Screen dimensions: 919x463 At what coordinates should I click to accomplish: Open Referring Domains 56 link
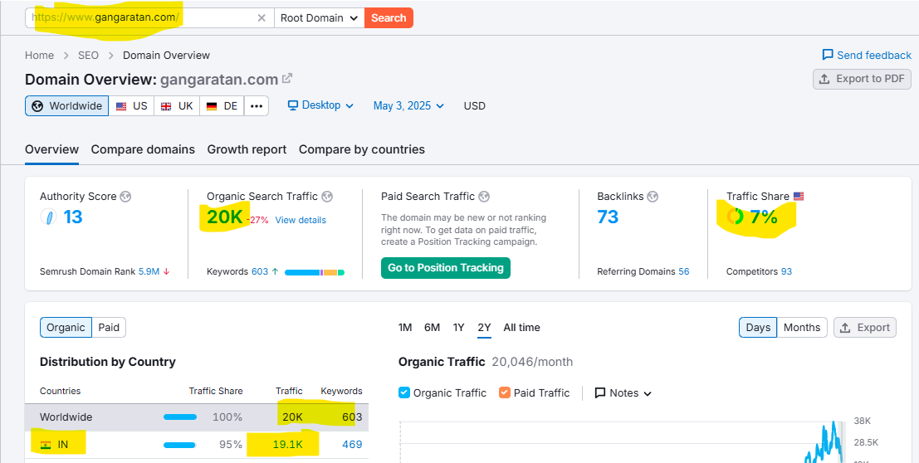(x=683, y=272)
